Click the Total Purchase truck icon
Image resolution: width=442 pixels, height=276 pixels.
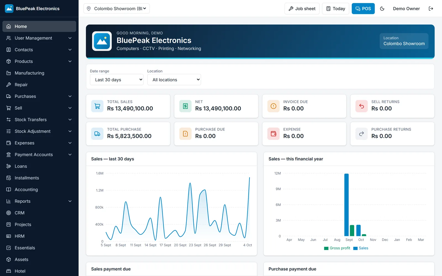[97, 134]
